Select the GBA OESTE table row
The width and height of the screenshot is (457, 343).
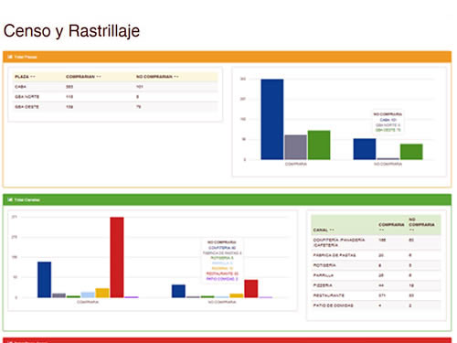pyautogui.click(x=115, y=107)
